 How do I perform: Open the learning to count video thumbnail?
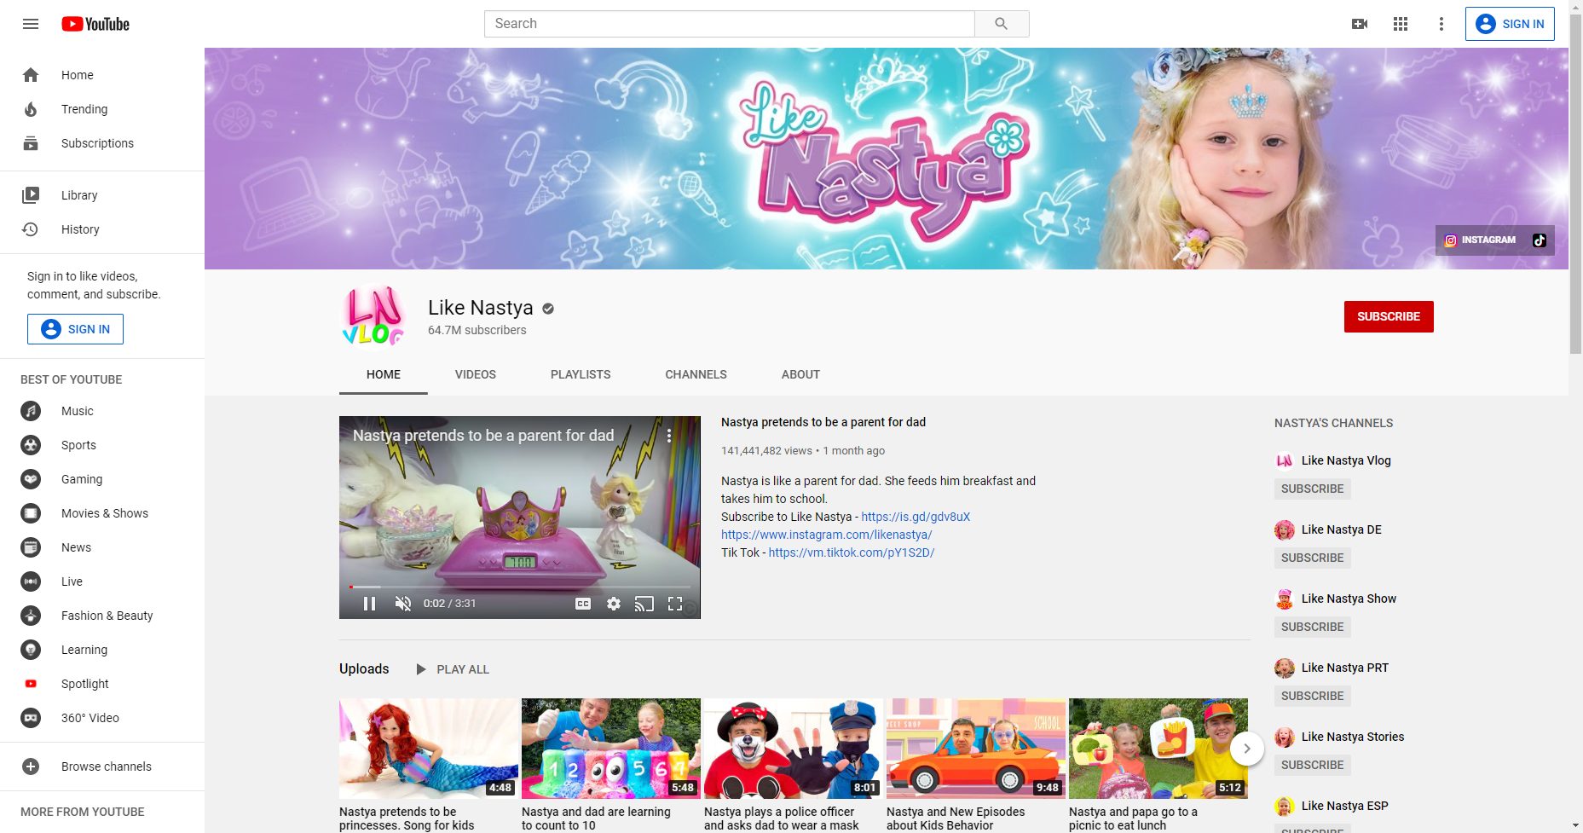click(x=611, y=749)
